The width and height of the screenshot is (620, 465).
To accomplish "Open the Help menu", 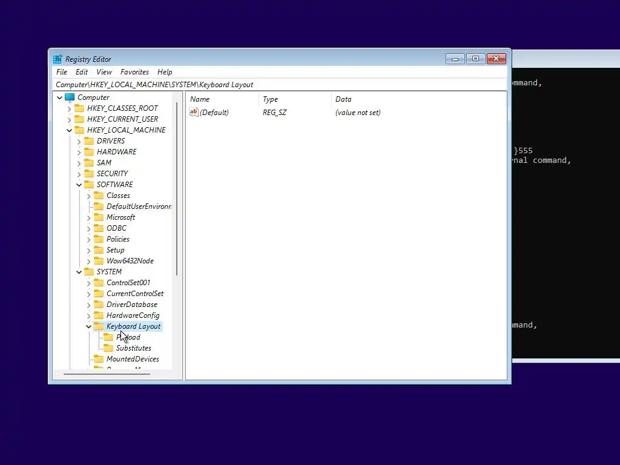I will (x=165, y=72).
